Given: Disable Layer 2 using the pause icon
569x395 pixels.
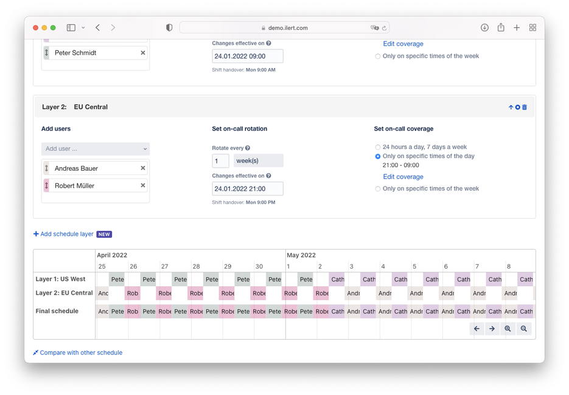Looking at the screenshot, I should [x=518, y=107].
